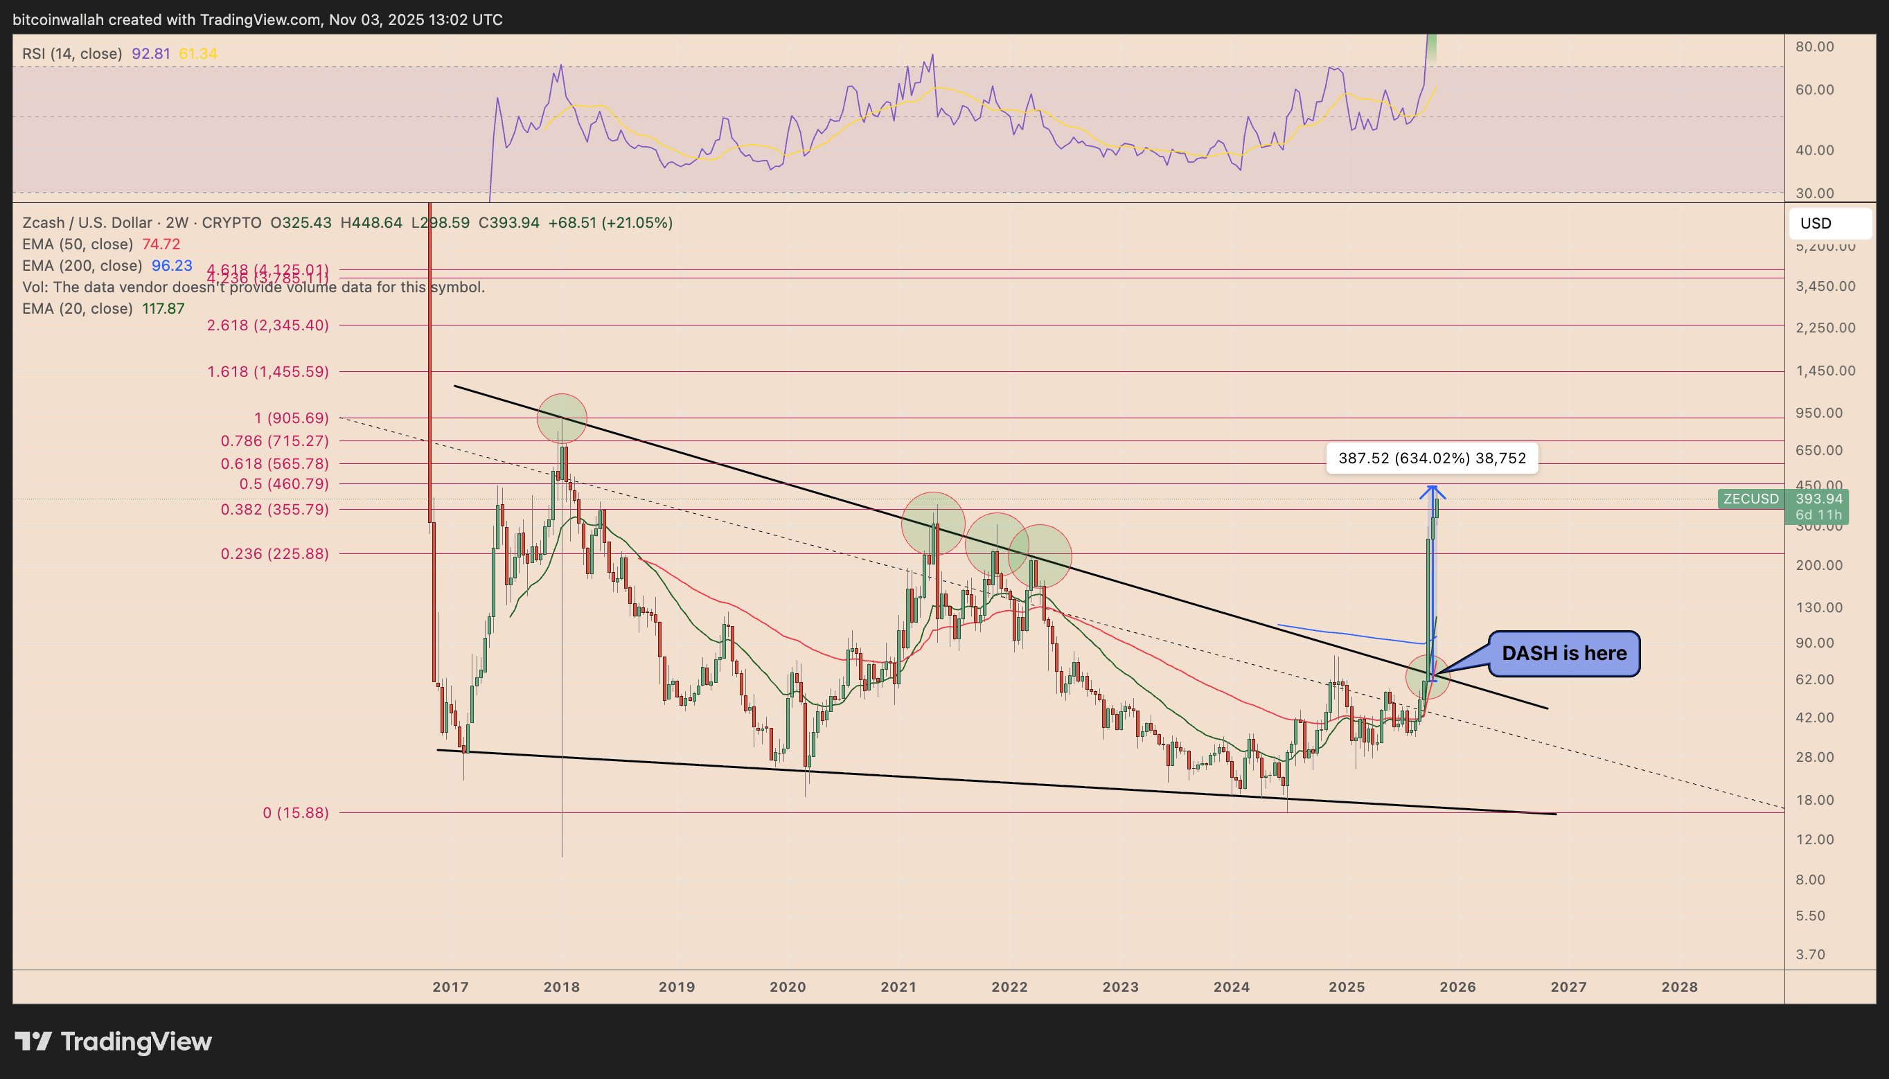Click the small circle at 2025 breakout
The image size is (1889, 1079).
(x=1427, y=677)
